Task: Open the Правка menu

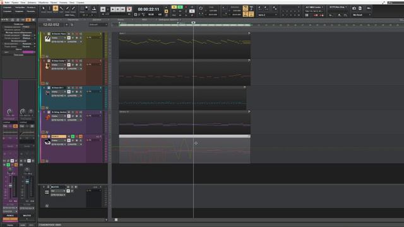Action: 15,3
